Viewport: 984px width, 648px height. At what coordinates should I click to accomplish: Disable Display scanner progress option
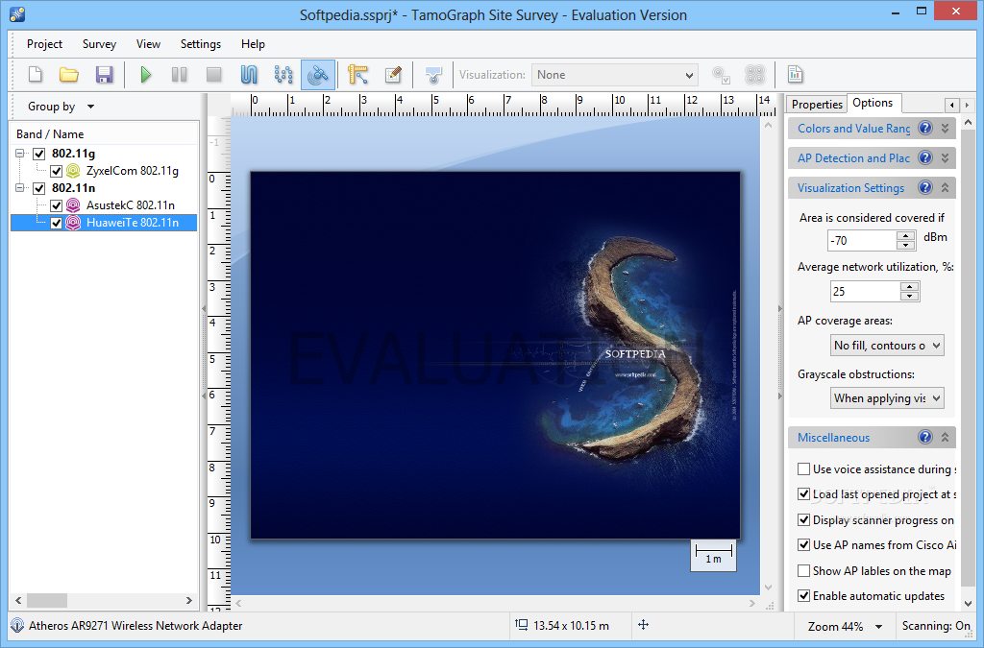click(x=803, y=519)
